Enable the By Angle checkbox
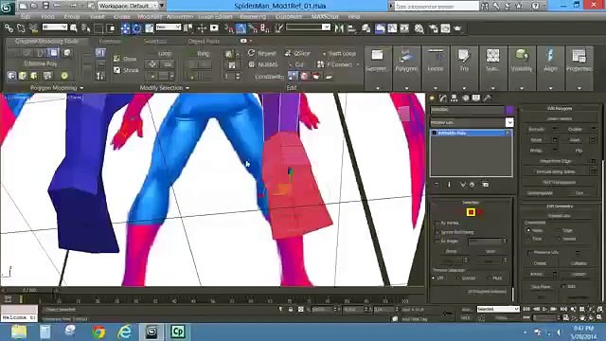 (x=437, y=241)
